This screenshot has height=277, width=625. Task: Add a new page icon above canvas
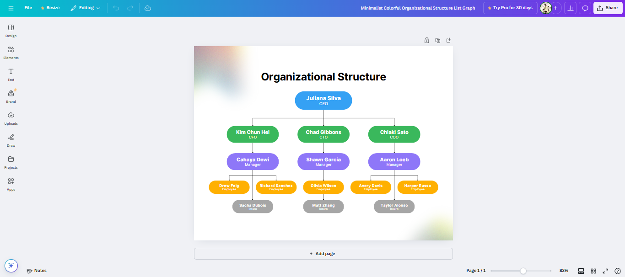click(x=449, y=40)
